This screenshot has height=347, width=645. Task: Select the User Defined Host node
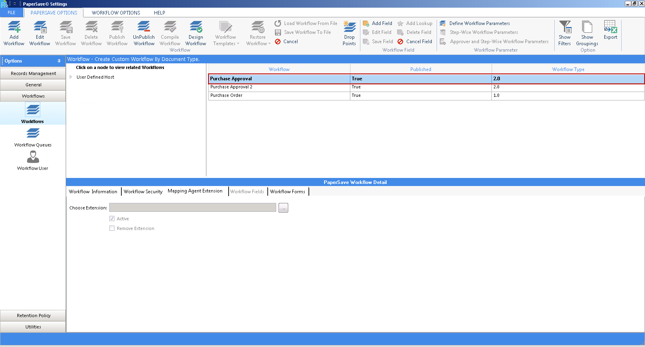[x=96, y=77]
